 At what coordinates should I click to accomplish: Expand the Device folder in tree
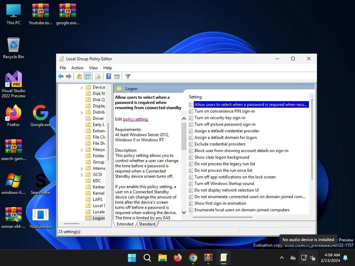(81, 88)
